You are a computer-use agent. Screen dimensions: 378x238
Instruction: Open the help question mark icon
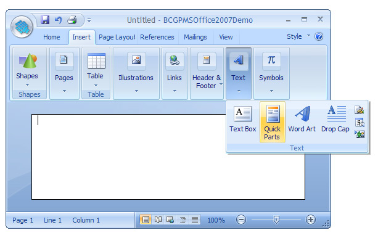pyautogui.click(x=319, y=36)
